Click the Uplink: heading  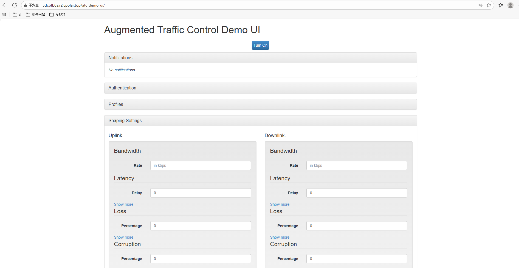click(116, 136)
